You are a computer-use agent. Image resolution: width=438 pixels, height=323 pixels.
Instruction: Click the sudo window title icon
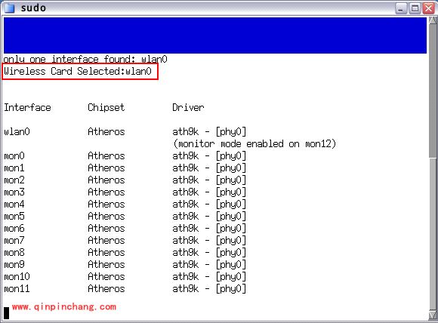tap(9, 8)
